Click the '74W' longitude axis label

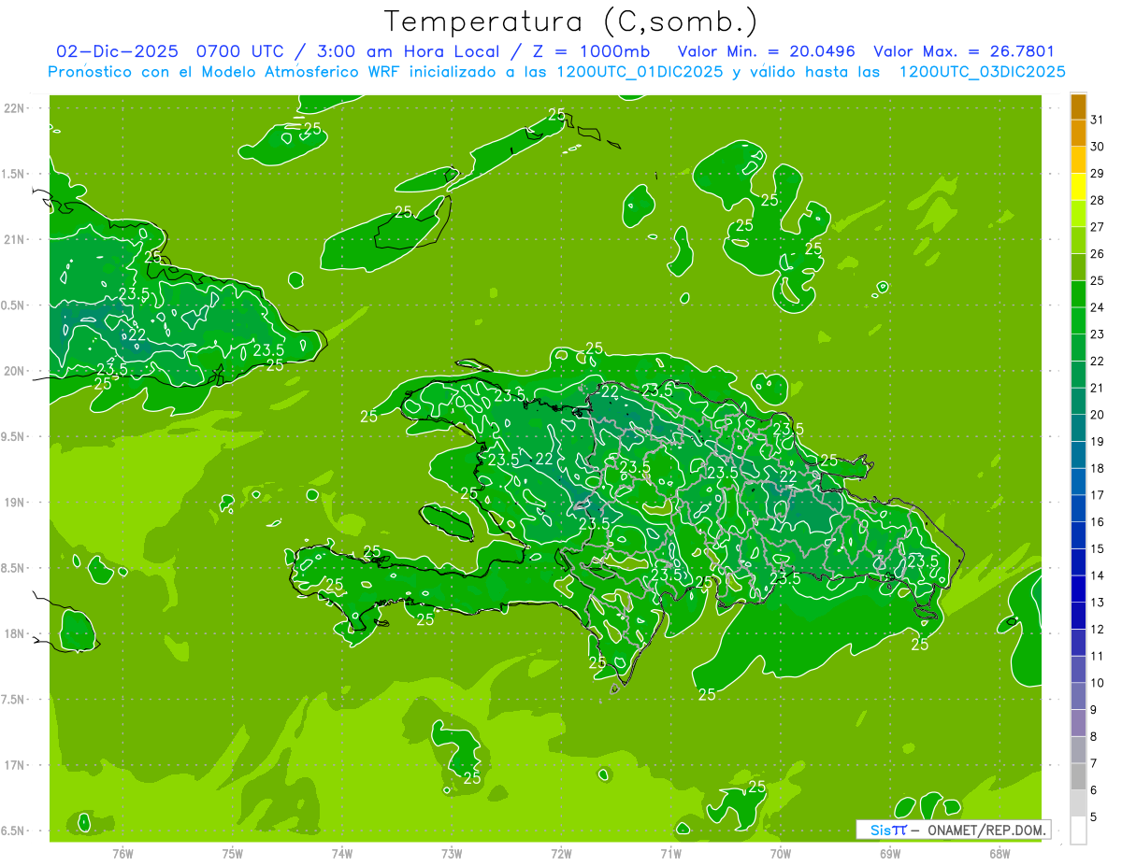(x=342, y=853)
